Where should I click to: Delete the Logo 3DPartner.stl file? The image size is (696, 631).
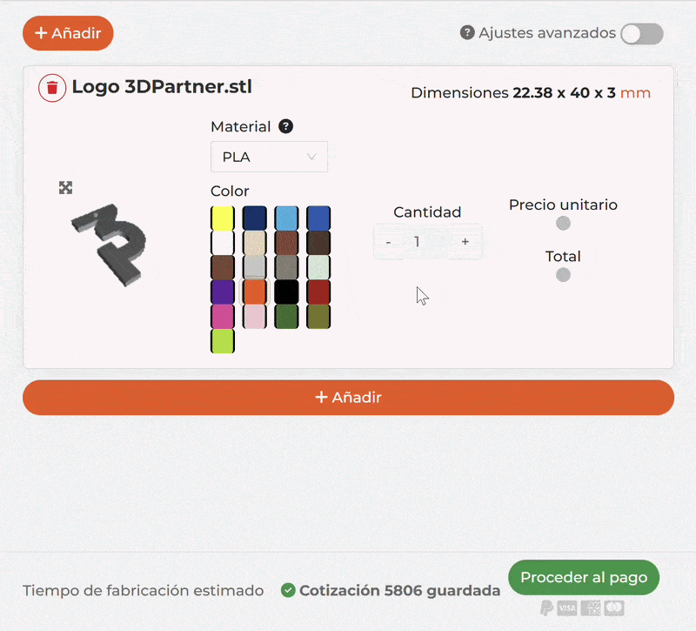coord(52,88)
